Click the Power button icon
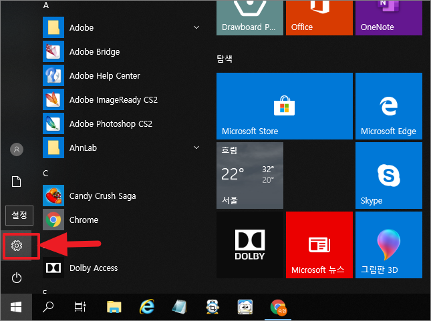Image resolution: width=431 pixels, height=321 pixels. 17,278
